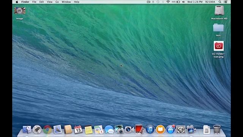The width and height of the screenshot is (243, 137).
Task: Open the yellow Notes icon in Dock
Action: tap(88, 129)
